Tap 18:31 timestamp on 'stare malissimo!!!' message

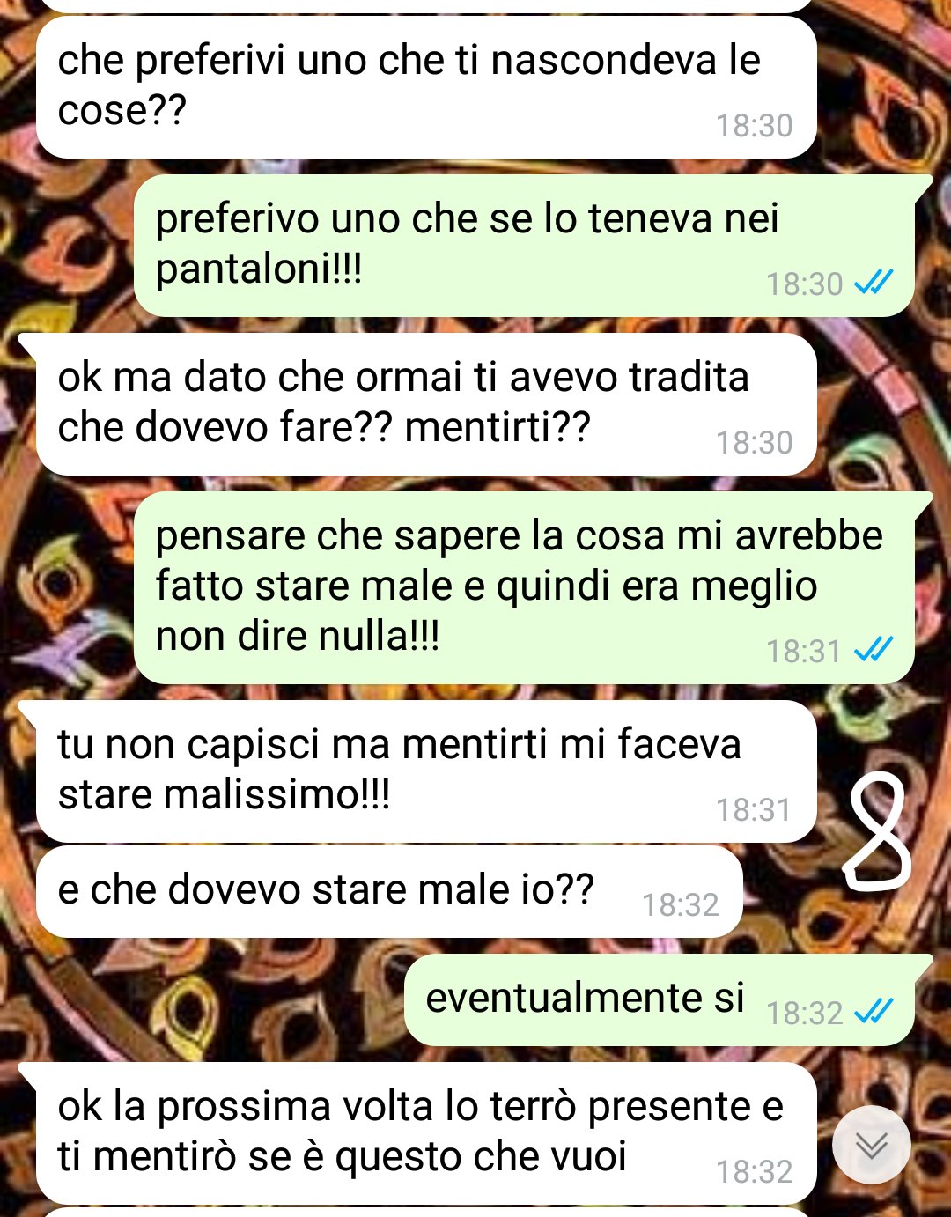coord(754,810)
